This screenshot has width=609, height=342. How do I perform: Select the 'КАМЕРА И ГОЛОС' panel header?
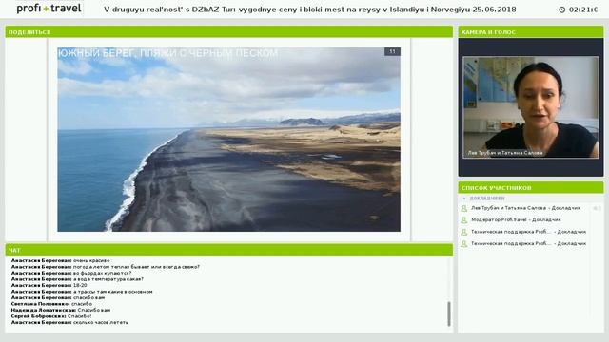click(x=531, y=31)
